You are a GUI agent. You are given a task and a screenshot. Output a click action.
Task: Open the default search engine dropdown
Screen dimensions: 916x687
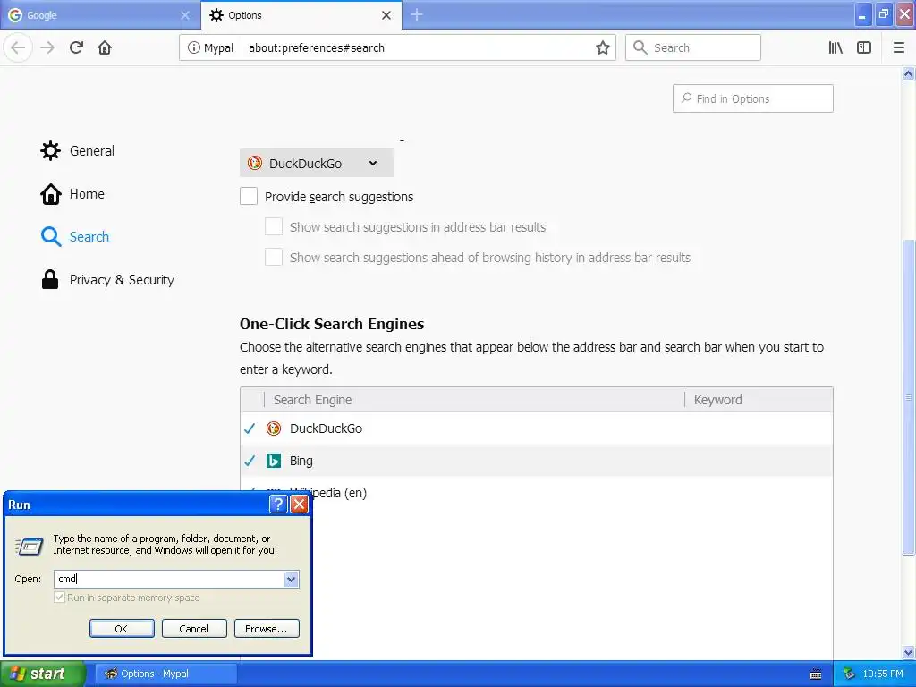pos(316,164)
